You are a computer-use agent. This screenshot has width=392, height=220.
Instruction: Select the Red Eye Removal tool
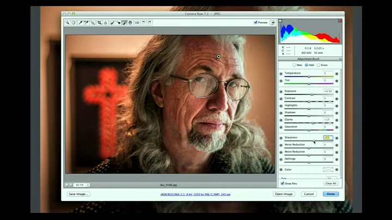coord(118,23)
